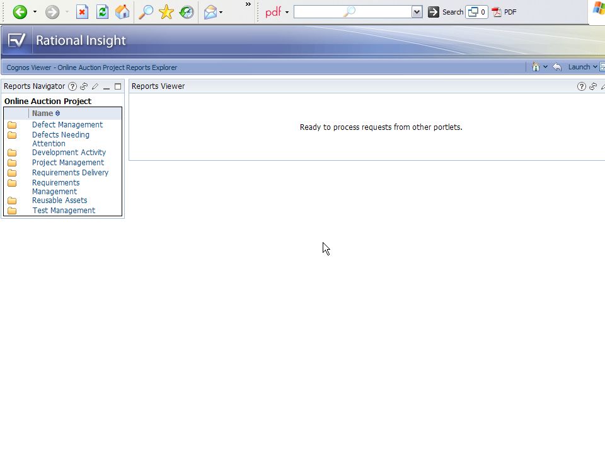Open the Launch menu
The height and width of the screenshot is (454, 605).
pos(582,67)
